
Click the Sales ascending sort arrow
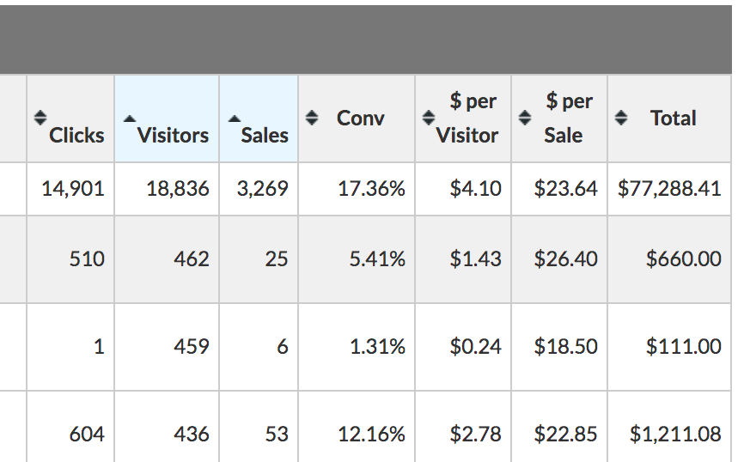pyautogui.click(x=234, y=119)
